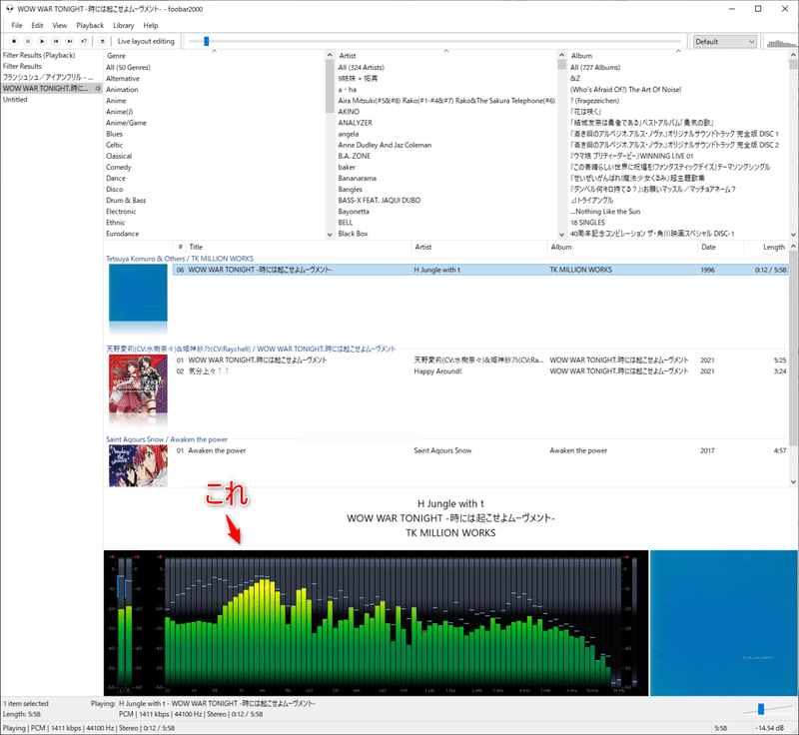The height and width of the screenshot is (735, 799).
Task: Click the foobar2000 icon in the title bar
Action: pyautogui.click(x=8, y=8)
